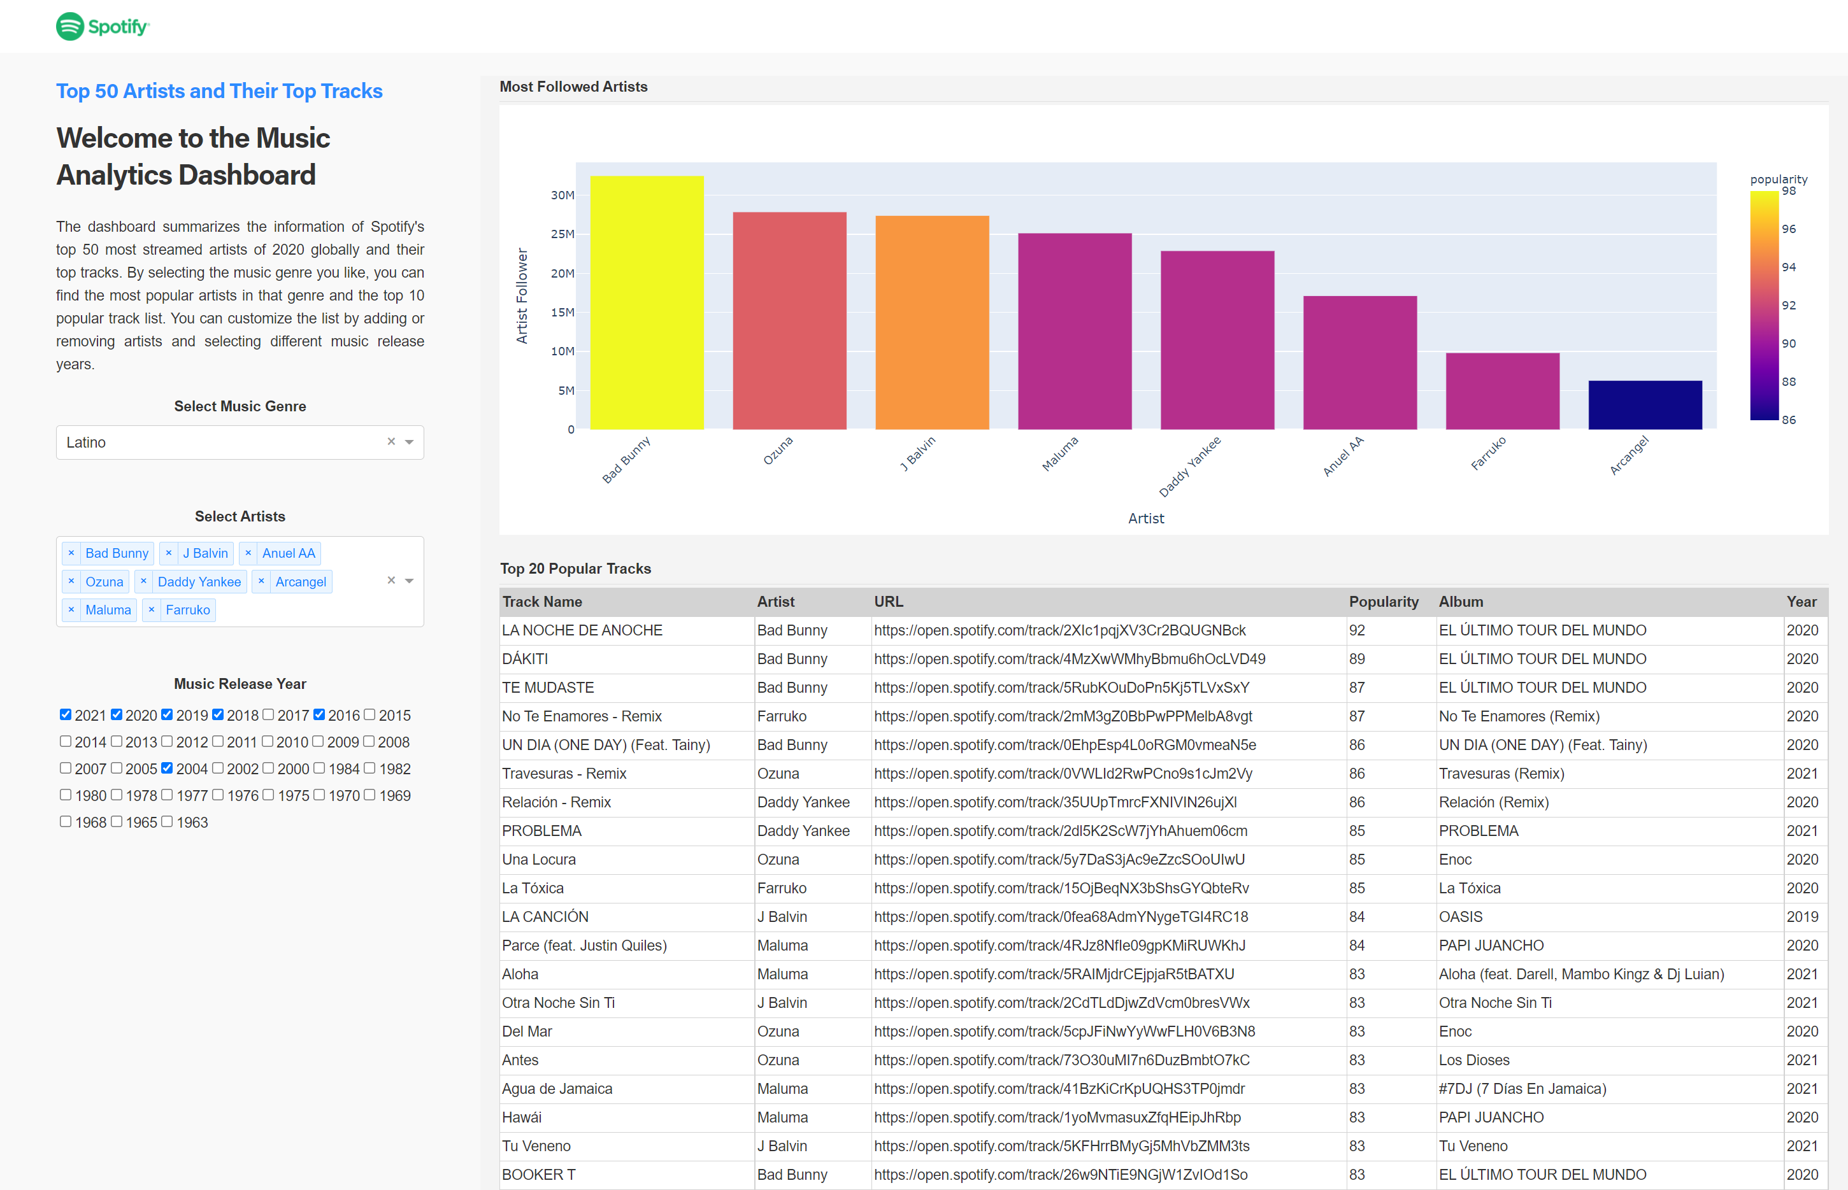Screen dimensions: 1848x1190
Task: Expand the artists selection dropdown
Action: (409, 580)
